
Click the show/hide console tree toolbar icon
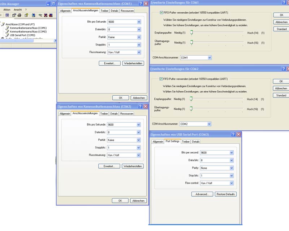click(7, 15)
